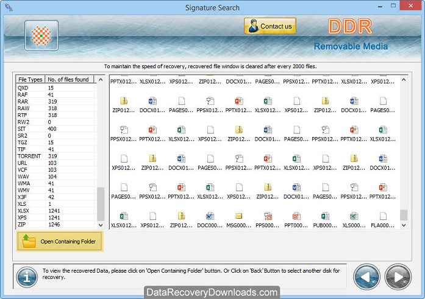Go back with the left arrow button

(366, 277)
